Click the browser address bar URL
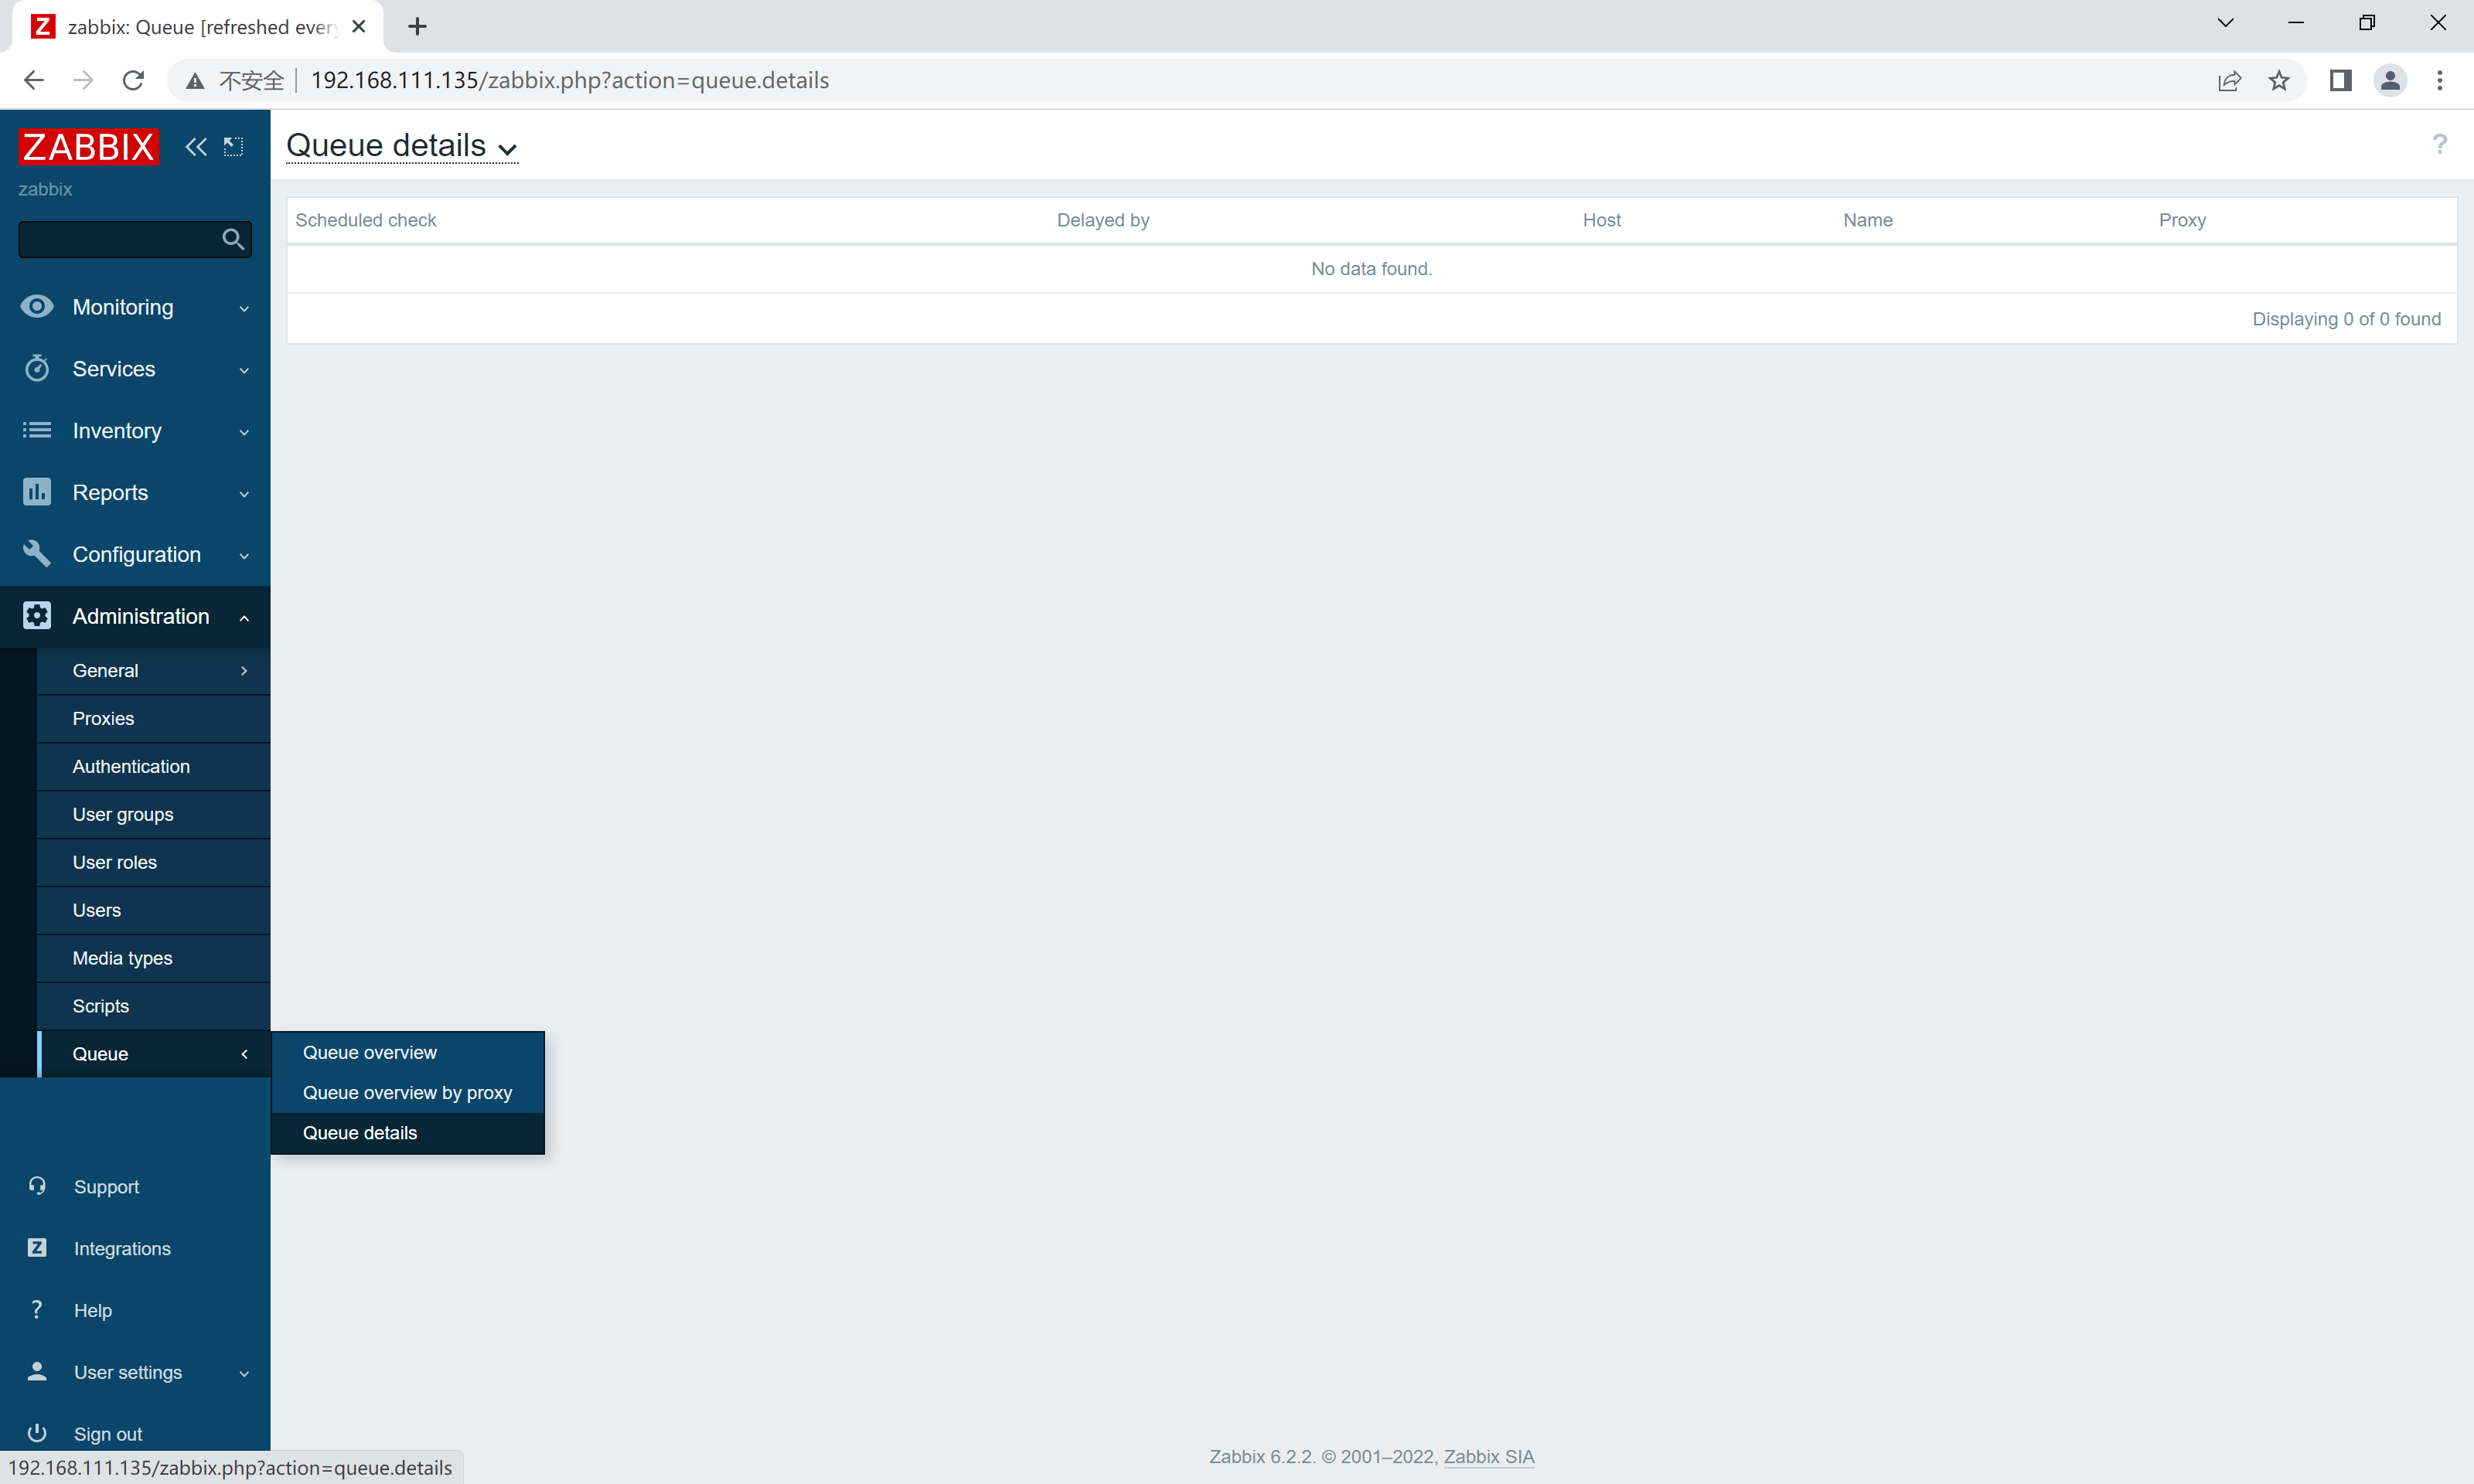This screenshot has width=2474, height=1484. (569, 80)
